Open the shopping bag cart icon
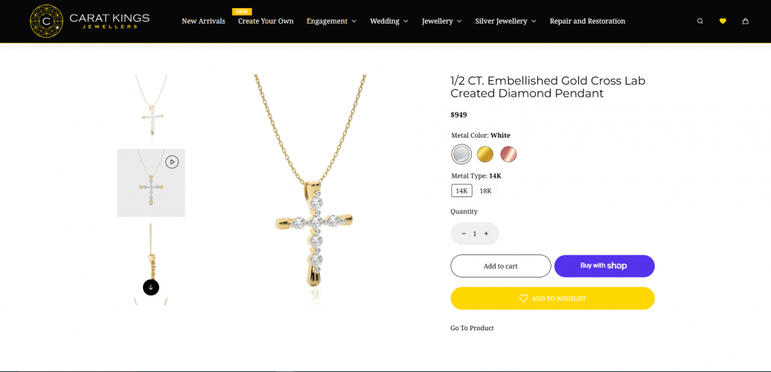This screenshot has height=372, width=771. pyautogui.click(x=745, y=21)
